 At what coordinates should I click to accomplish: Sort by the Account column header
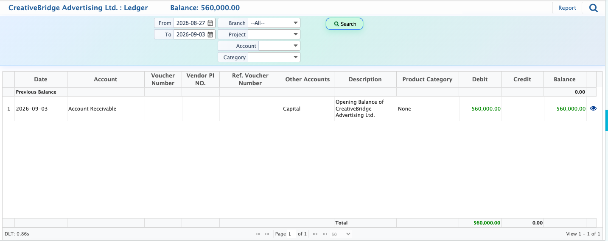(106, 79)
